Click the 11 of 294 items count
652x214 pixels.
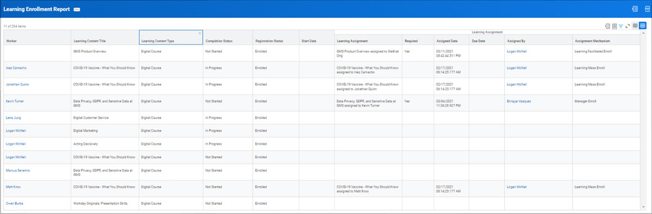(x=14, y=26)
